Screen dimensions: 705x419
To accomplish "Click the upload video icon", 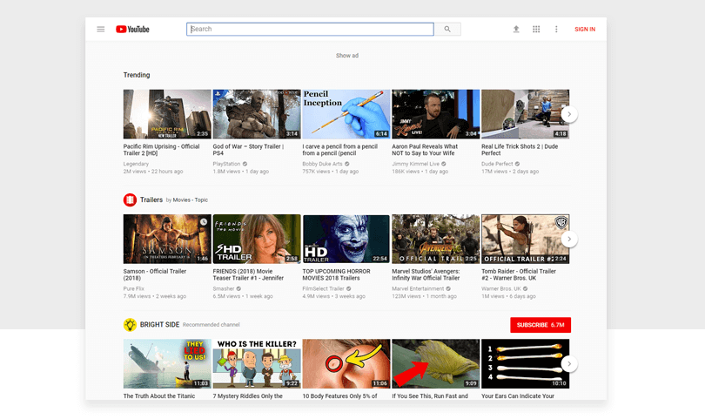I will (x=516, y=30).
